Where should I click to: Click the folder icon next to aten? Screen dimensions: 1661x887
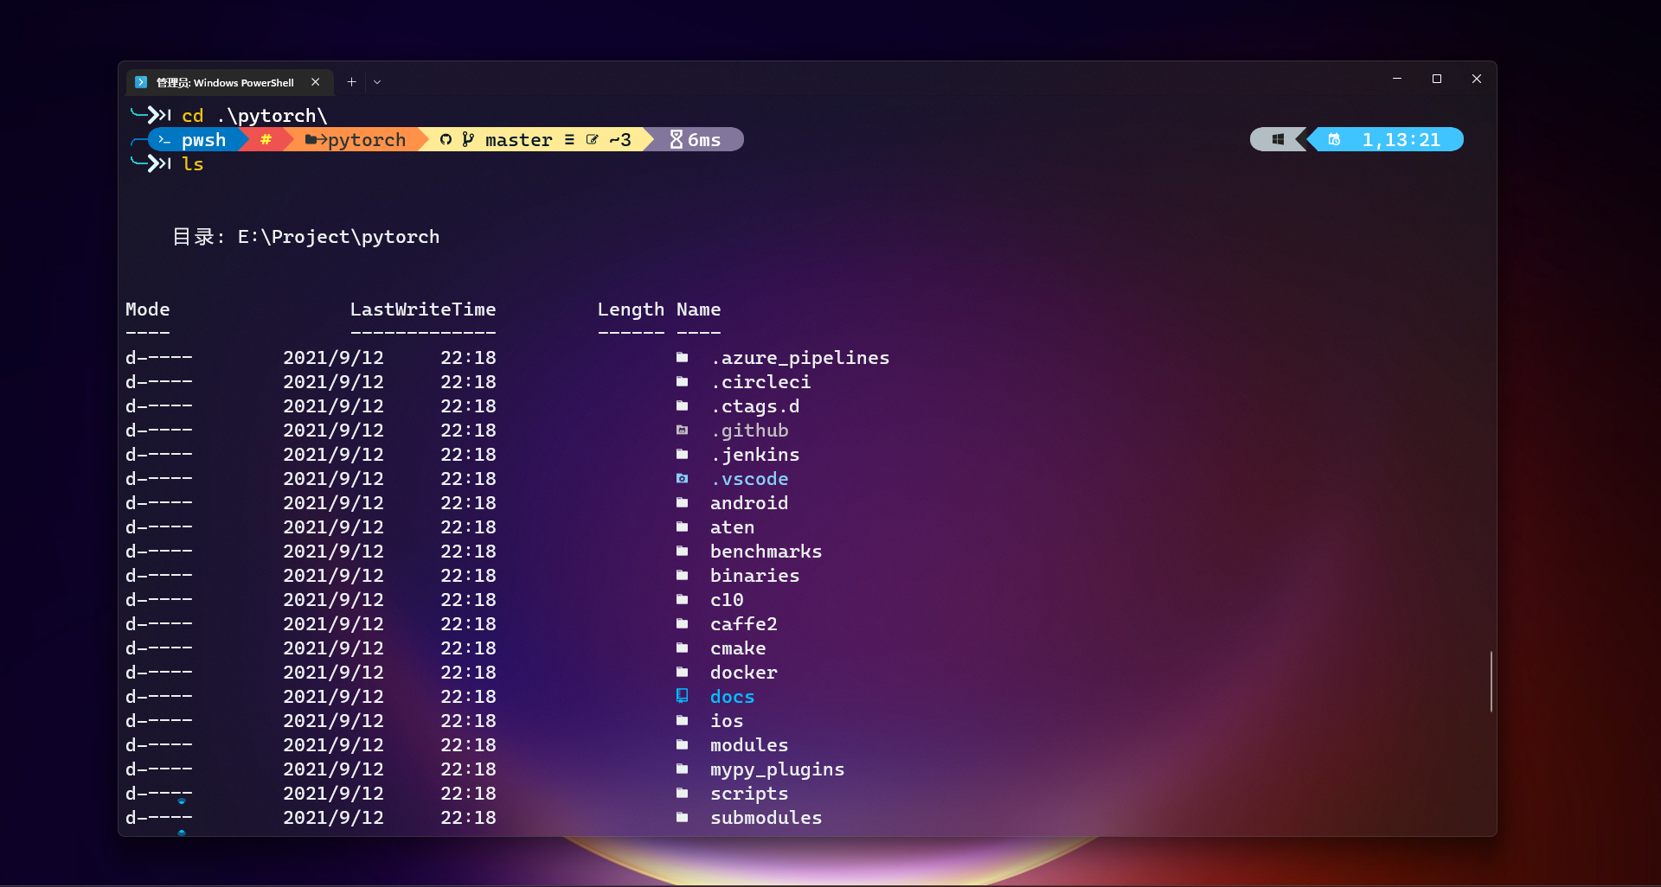(x=682, y=527)
